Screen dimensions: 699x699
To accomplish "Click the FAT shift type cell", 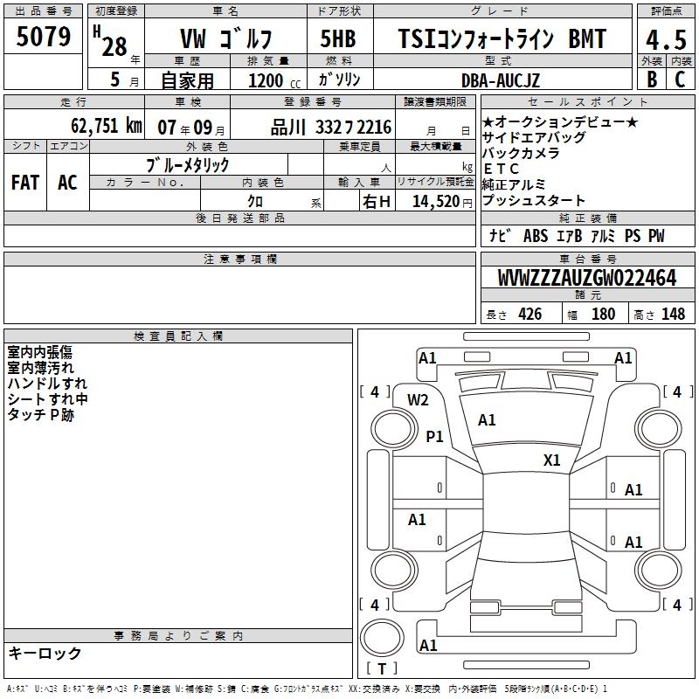I will coord(24,183).
